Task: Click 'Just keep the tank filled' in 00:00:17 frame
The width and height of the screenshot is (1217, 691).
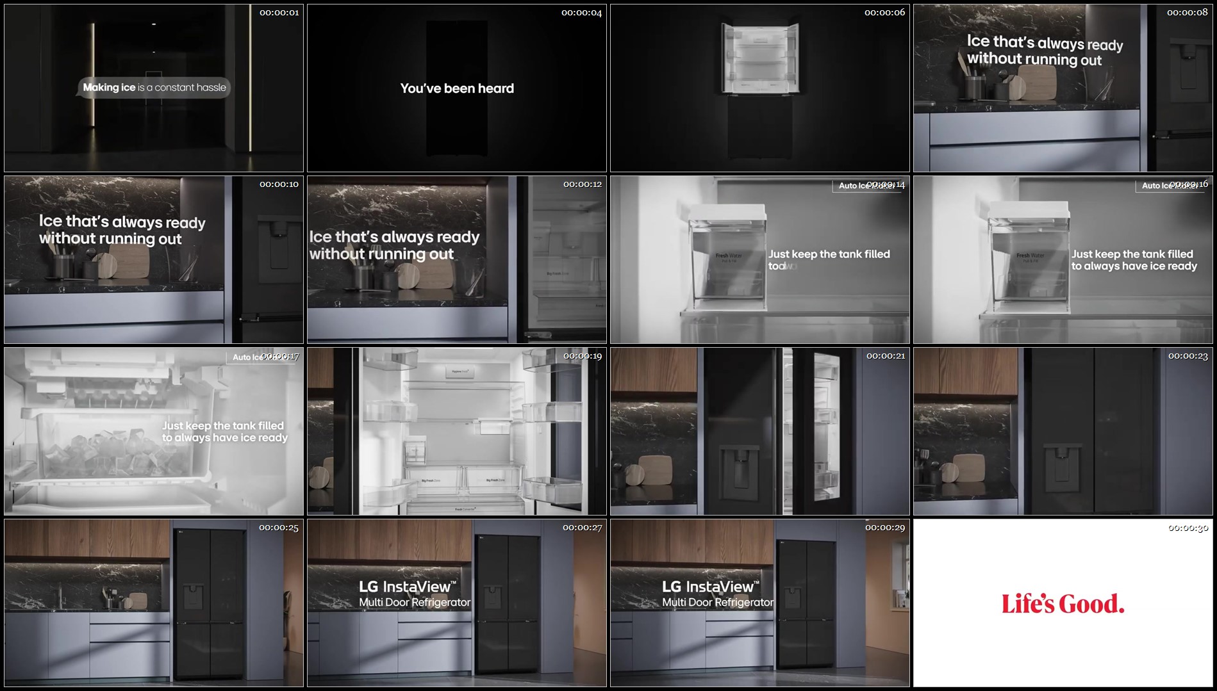Action: tap(223, 426)
